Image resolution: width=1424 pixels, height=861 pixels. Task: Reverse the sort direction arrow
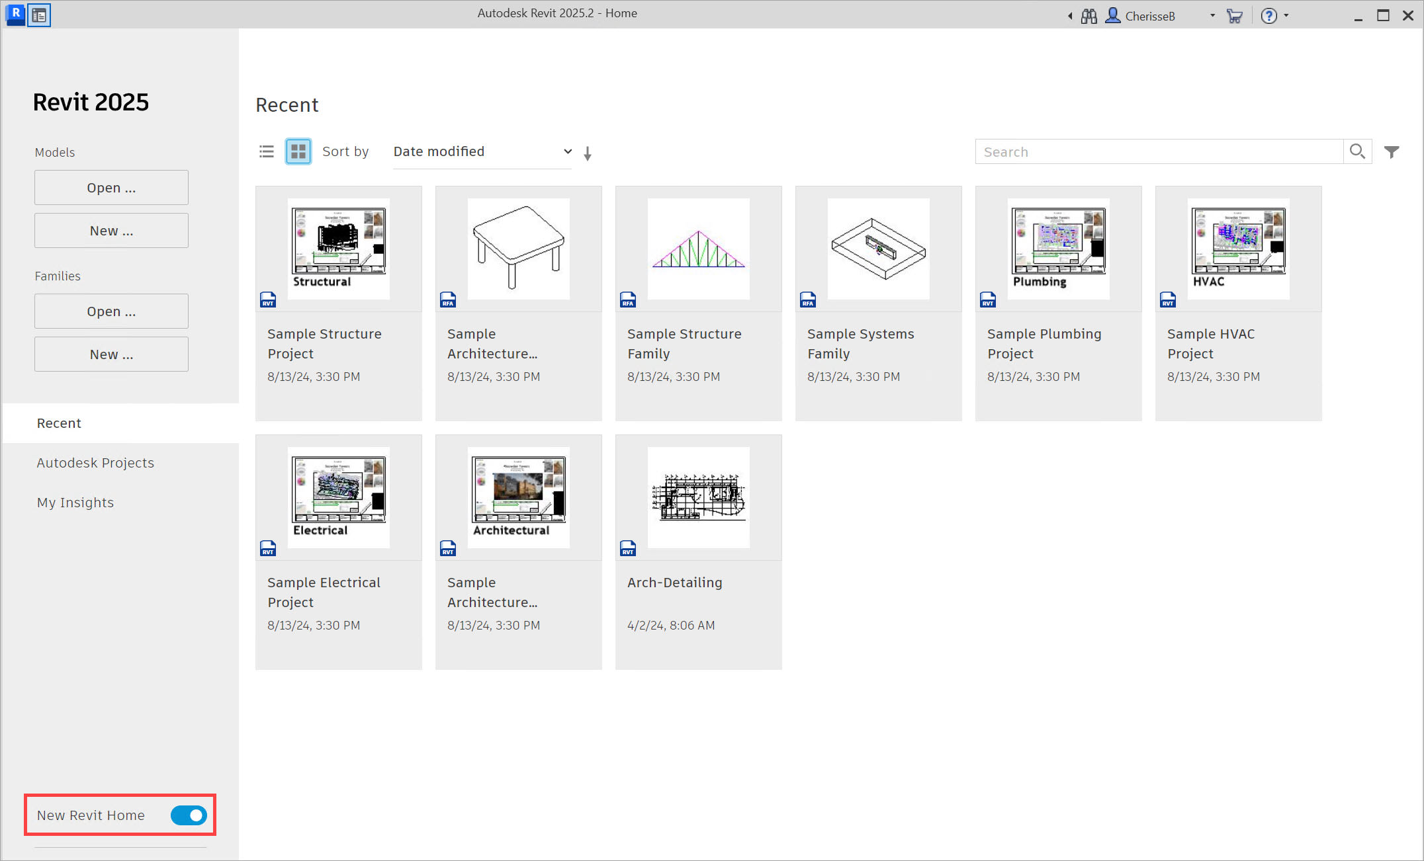pos(588,153)
